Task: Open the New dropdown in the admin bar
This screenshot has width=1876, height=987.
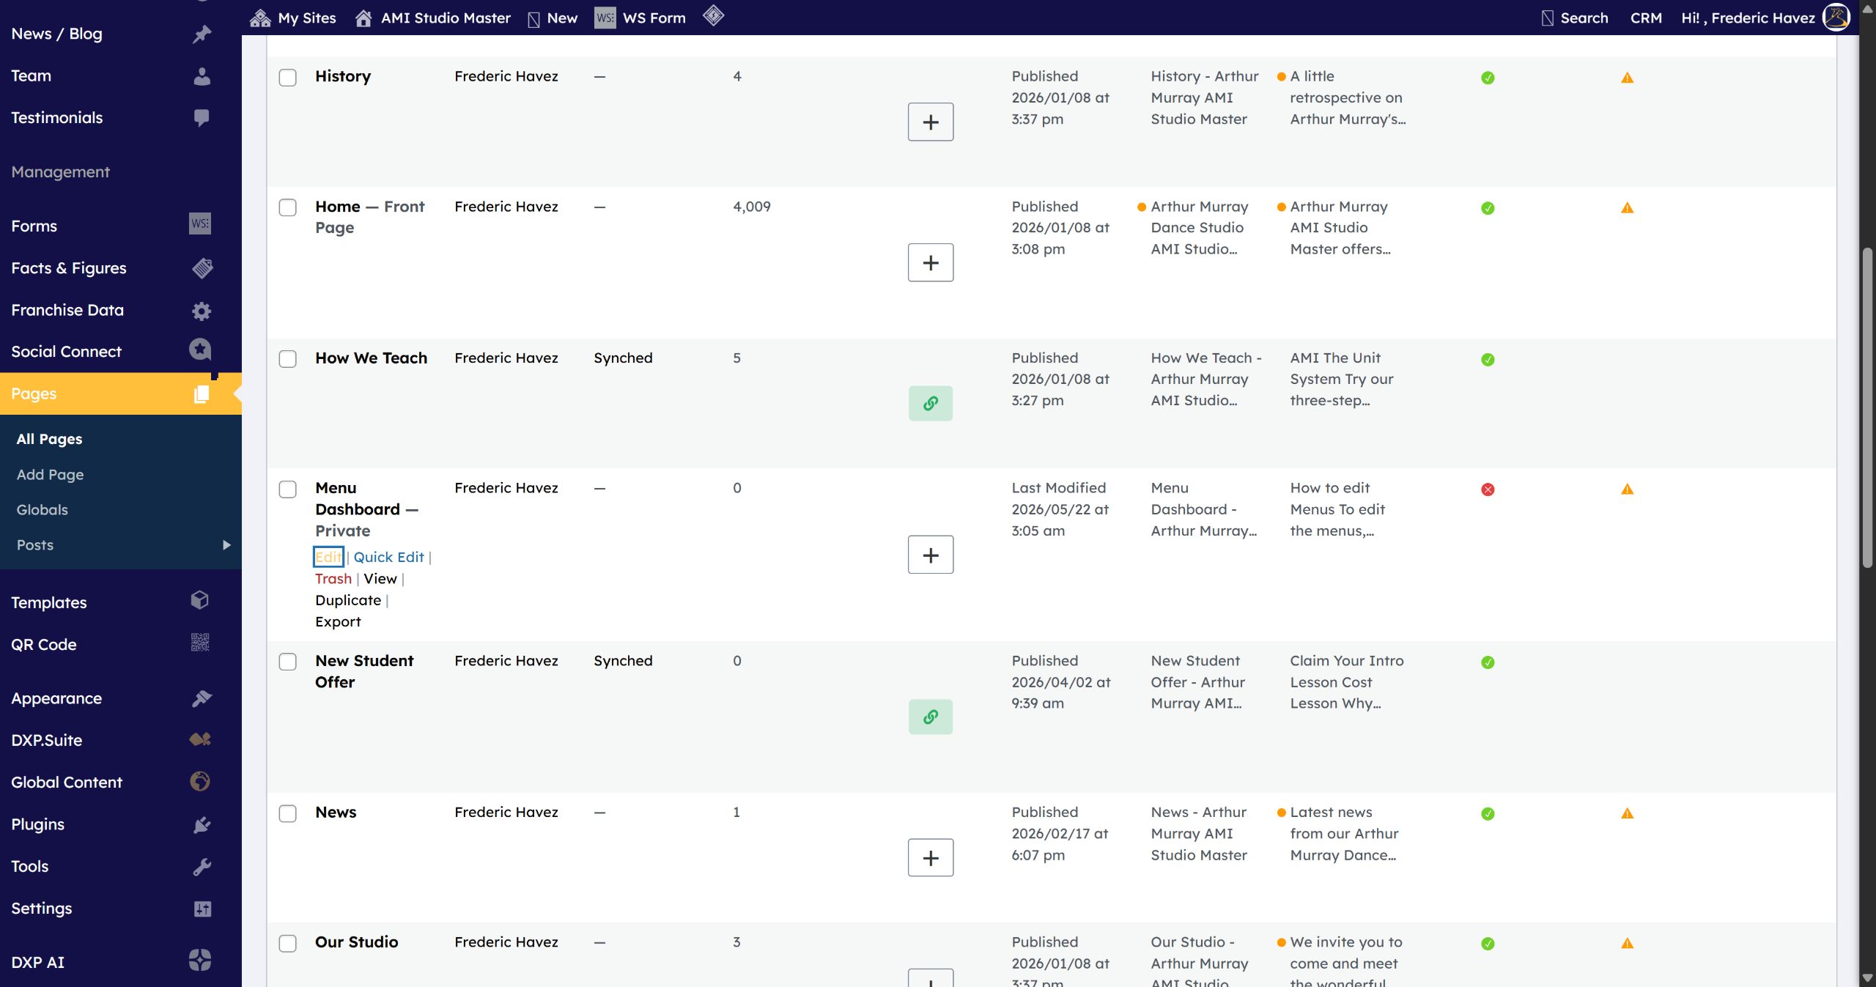Action: click(553, 18)
